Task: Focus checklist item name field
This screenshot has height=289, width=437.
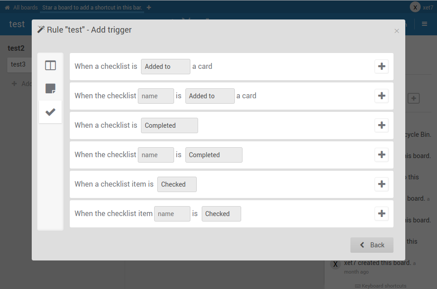Action: (172, 214)
